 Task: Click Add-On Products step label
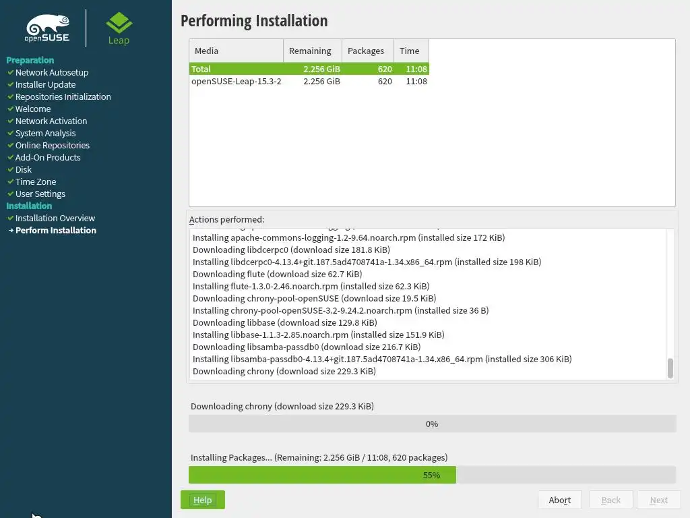(x=48, y=157)
